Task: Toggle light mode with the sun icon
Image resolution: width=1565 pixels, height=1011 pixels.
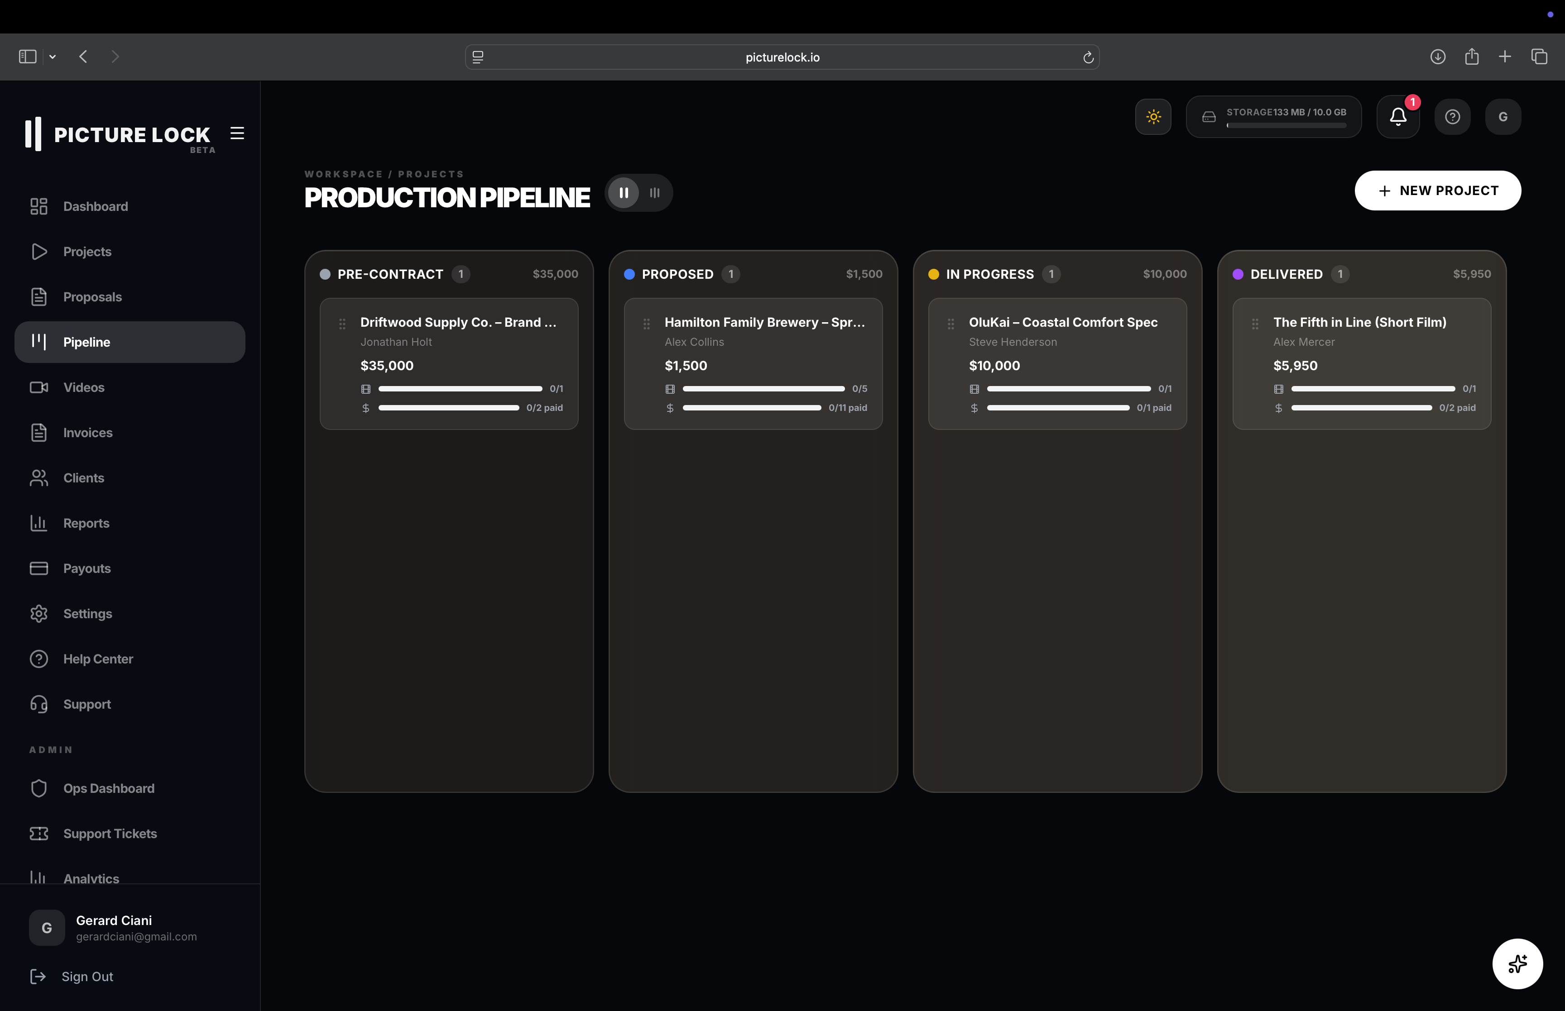Action: point(1153,116)
